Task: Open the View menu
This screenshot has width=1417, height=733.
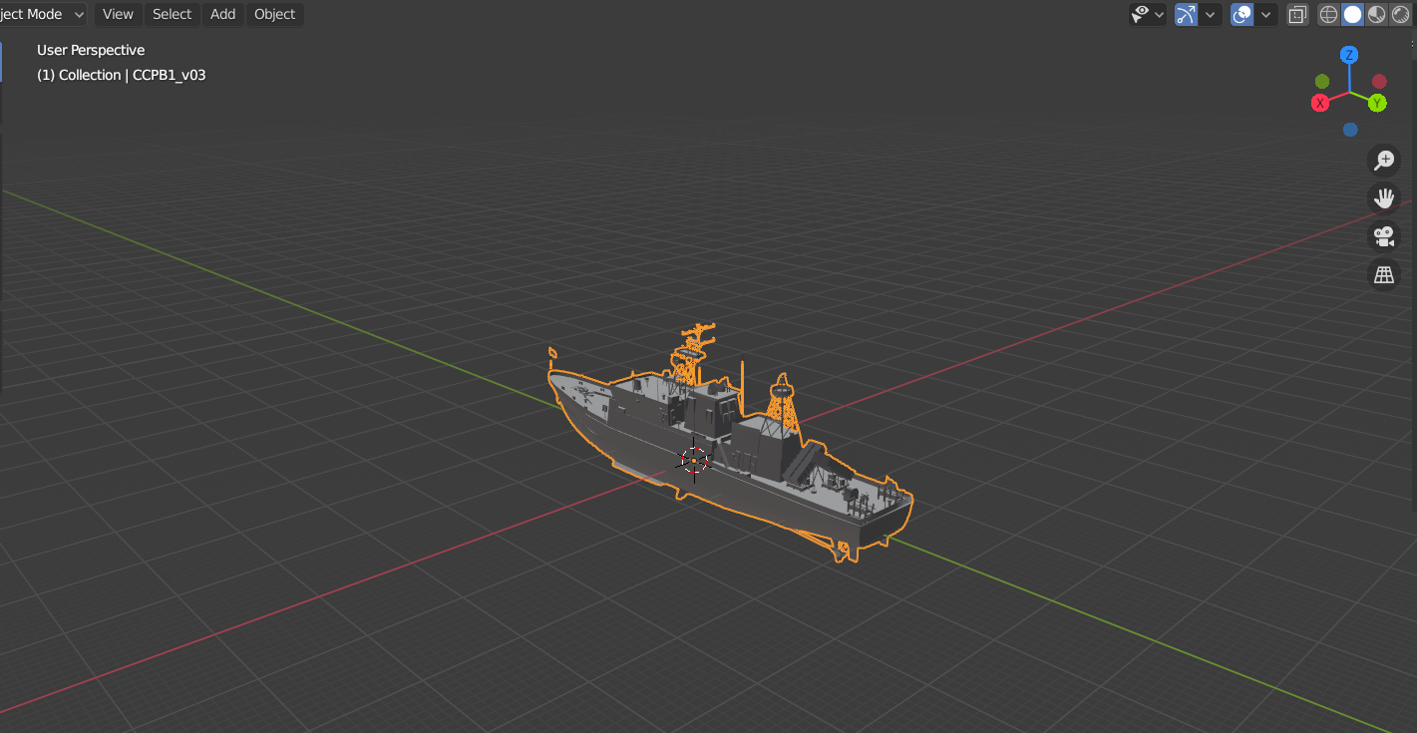Action: (x=118, y=14)
